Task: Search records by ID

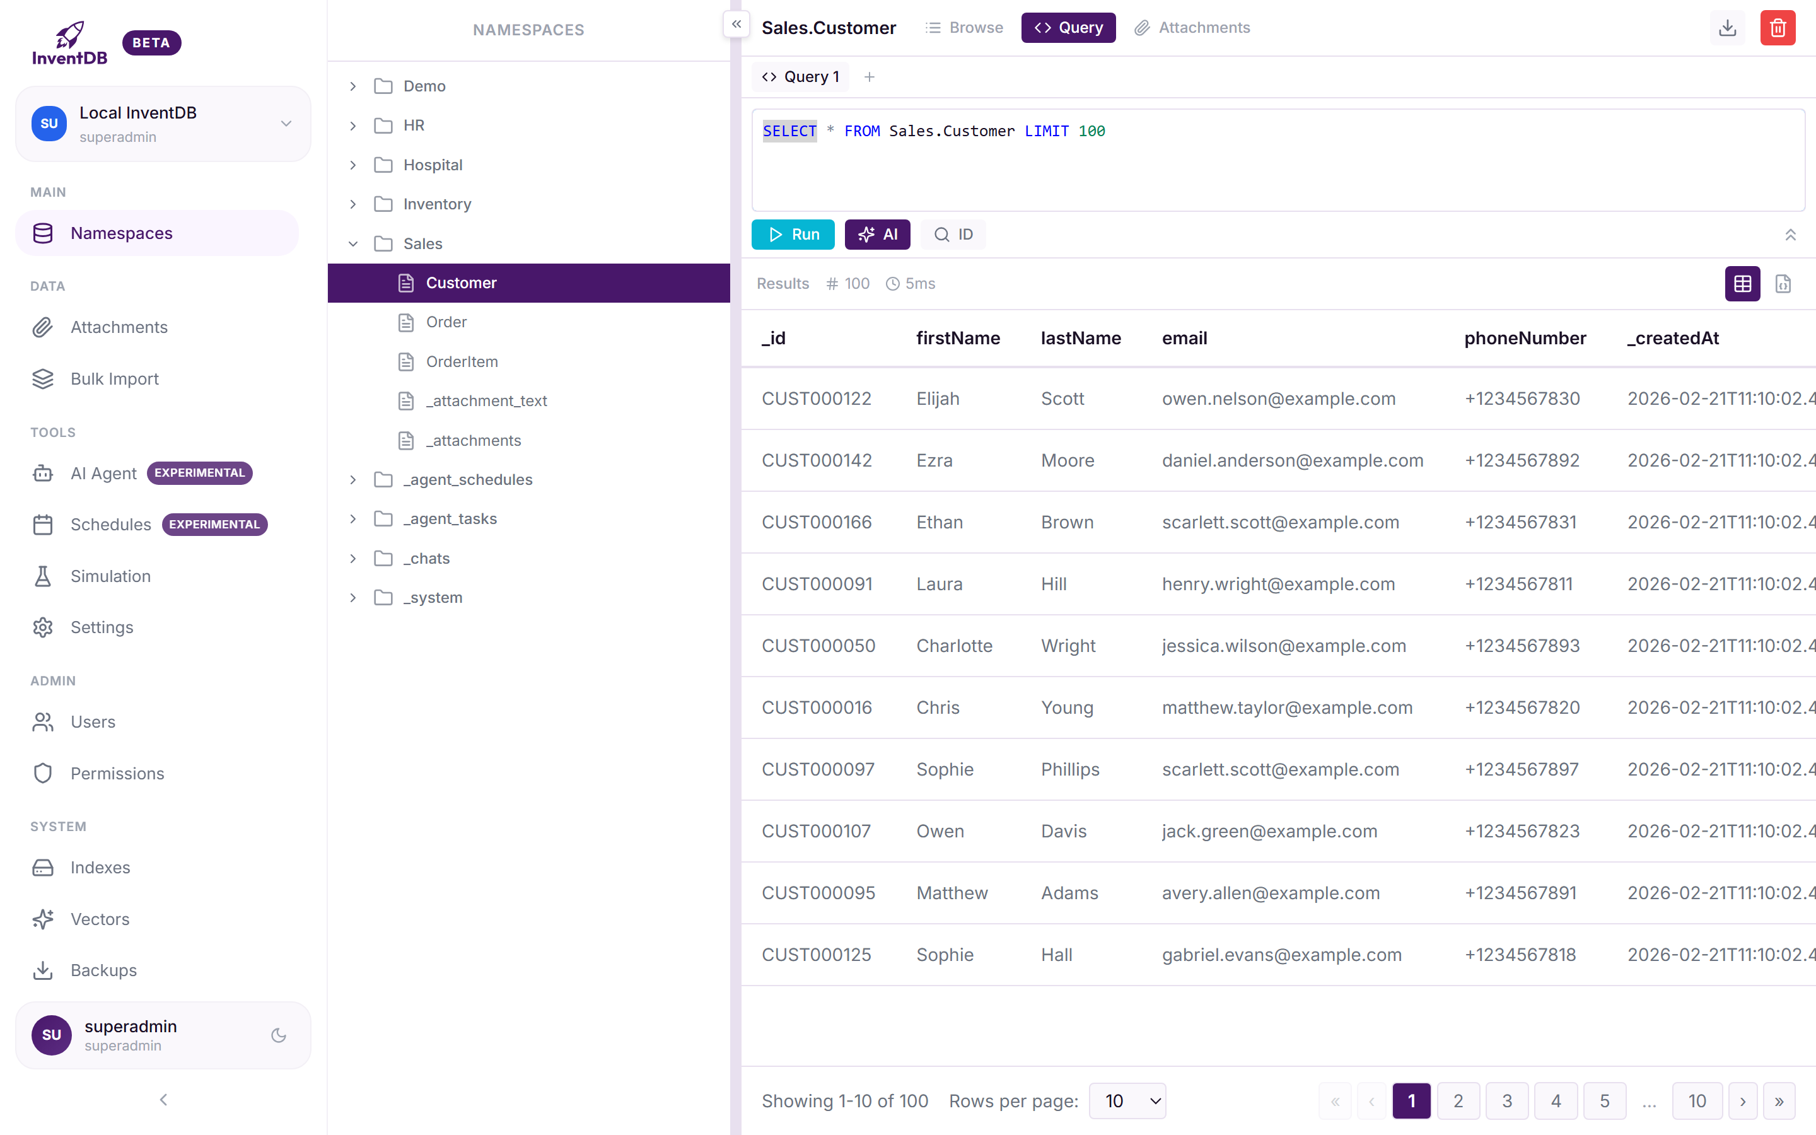Action: 952,234
